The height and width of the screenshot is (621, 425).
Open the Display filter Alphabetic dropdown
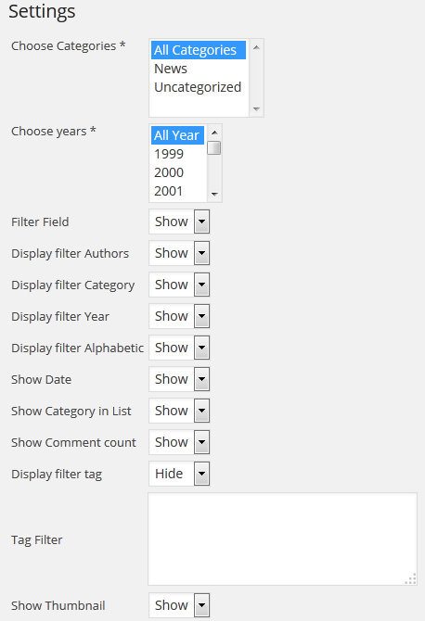pos(179,348)
